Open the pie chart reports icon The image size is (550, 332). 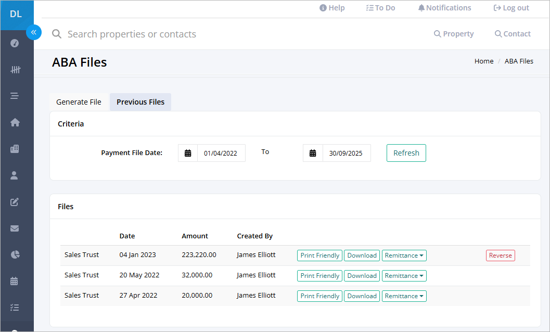tap(15, 254)
